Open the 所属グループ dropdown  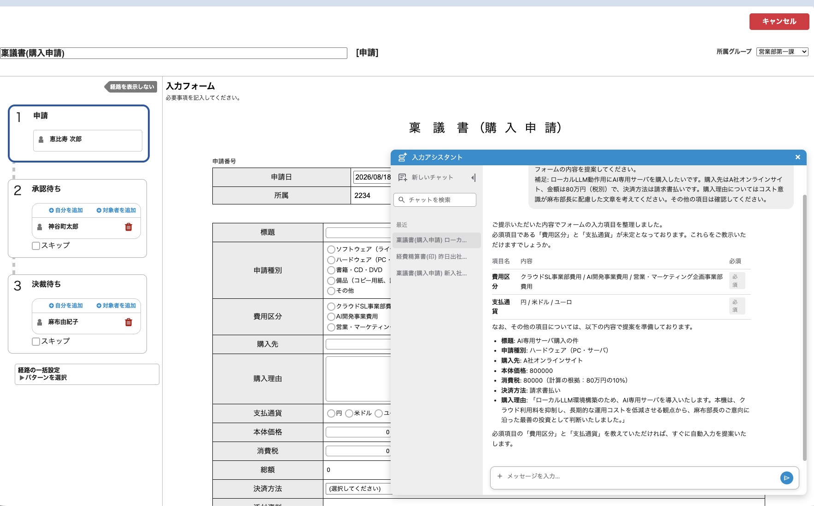pos(782,52)
